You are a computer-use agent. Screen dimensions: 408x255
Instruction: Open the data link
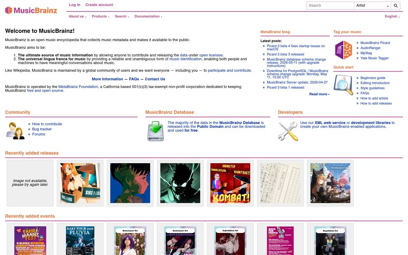point(184,55)
